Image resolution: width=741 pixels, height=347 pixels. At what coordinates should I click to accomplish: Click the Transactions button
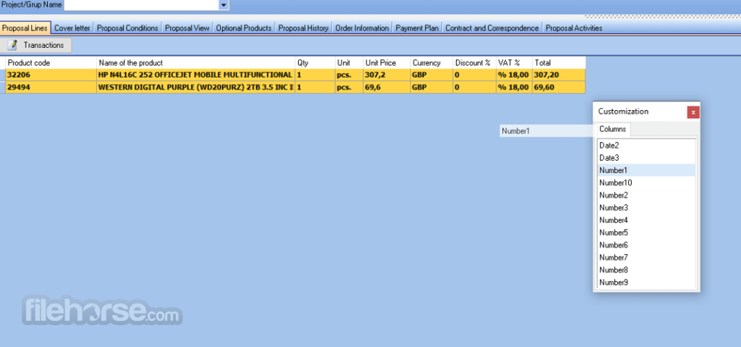(x=36, y=45)
